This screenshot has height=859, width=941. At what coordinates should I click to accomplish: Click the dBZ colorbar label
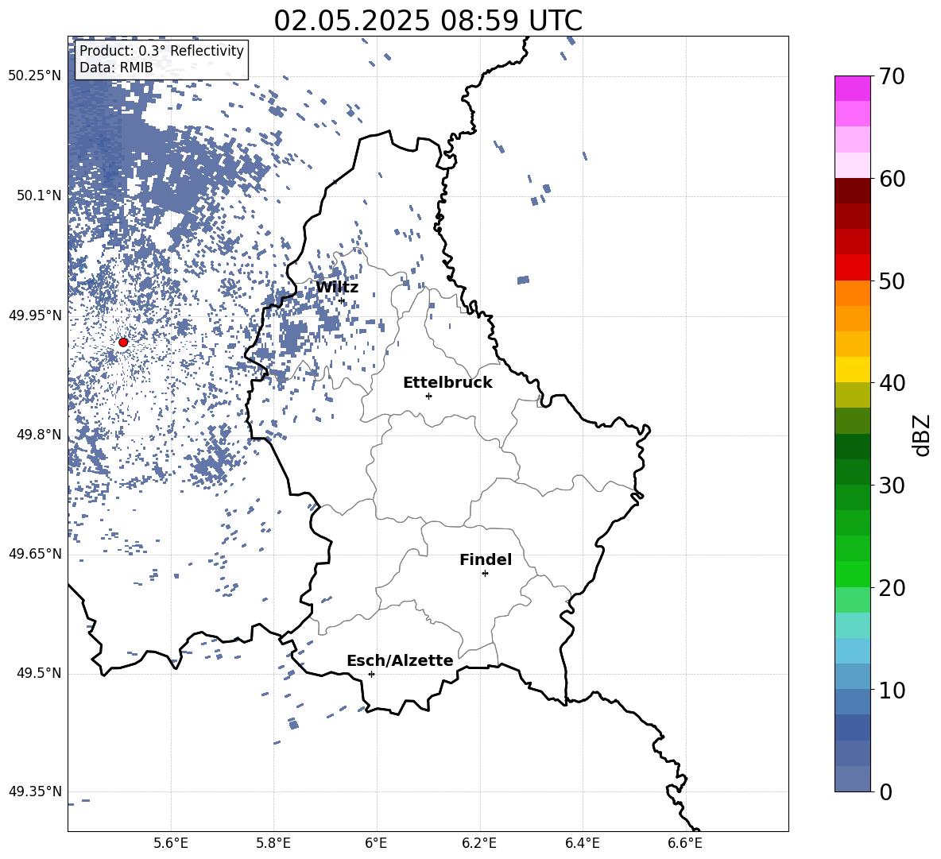pos(922,435)
